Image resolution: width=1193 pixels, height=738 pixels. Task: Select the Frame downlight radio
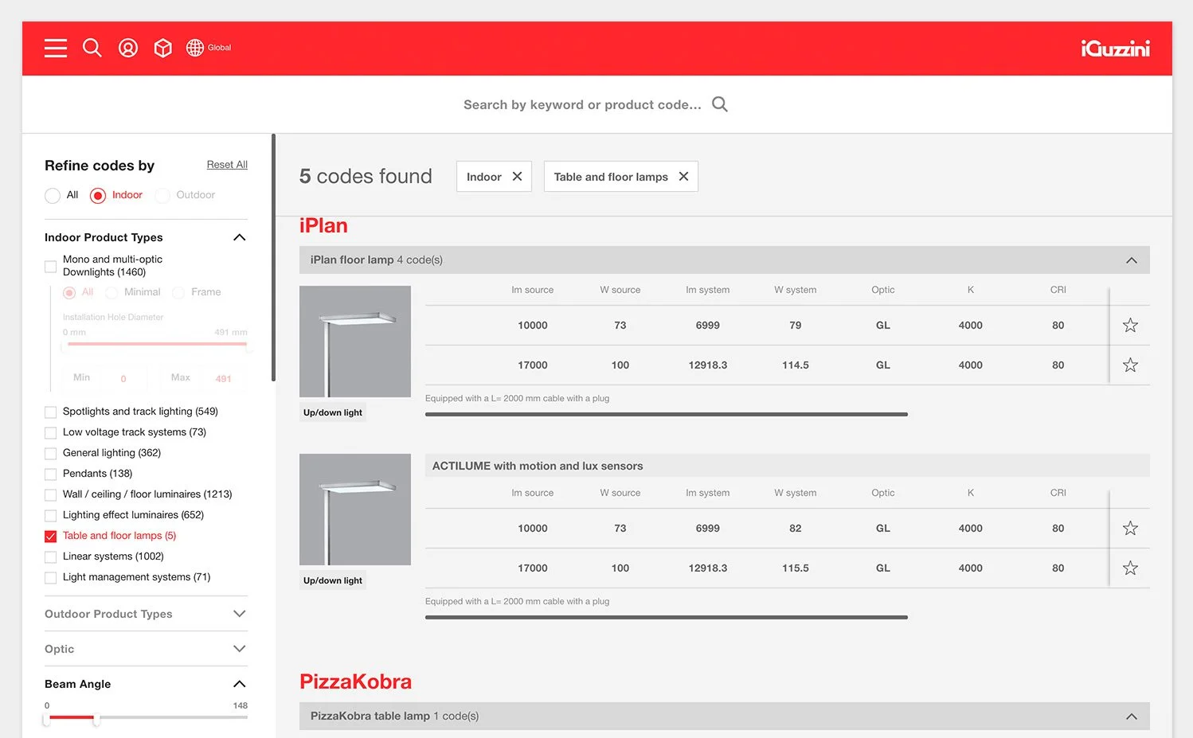point(178,293)
